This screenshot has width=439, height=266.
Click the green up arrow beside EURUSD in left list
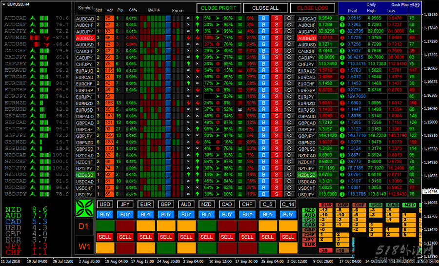(33, 109)
